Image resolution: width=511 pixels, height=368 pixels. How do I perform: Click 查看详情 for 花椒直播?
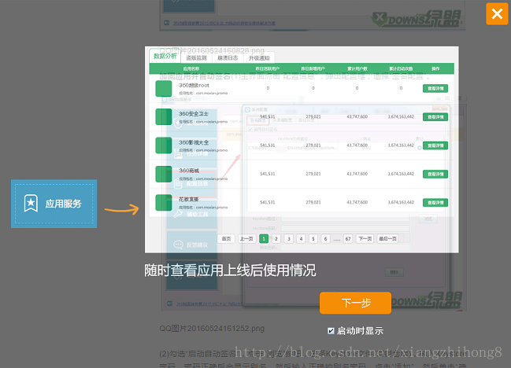point(435,203)
